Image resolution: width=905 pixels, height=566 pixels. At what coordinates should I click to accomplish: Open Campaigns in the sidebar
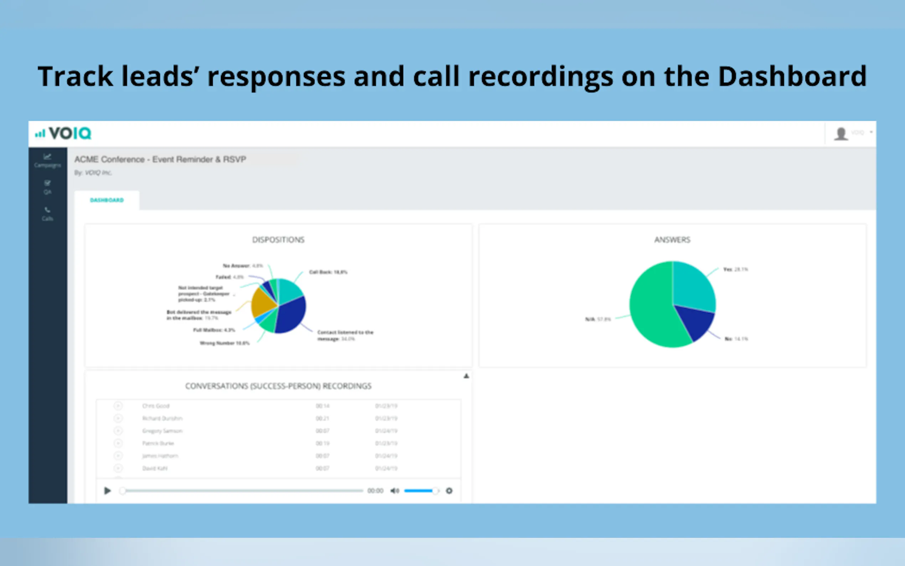click(47, 161)
